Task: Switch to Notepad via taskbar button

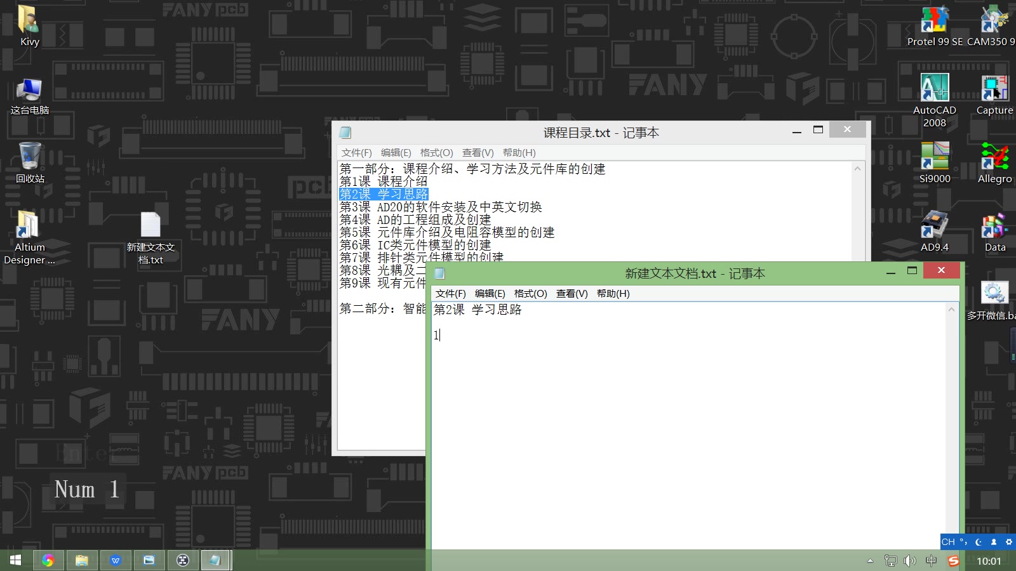Action: pyautogui.click(x=217, y=560)
